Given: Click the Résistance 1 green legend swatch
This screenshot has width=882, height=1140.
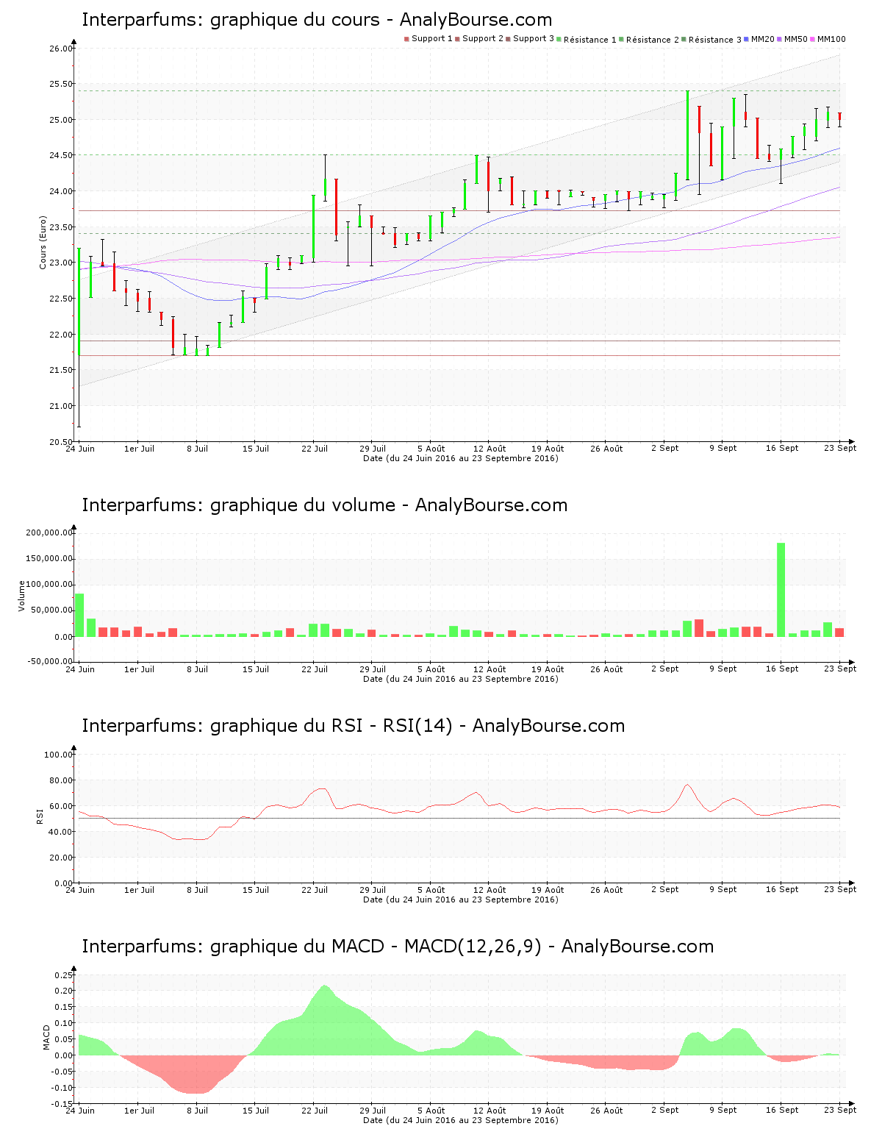Looking at the screenshot, I should tap(559, 39).
